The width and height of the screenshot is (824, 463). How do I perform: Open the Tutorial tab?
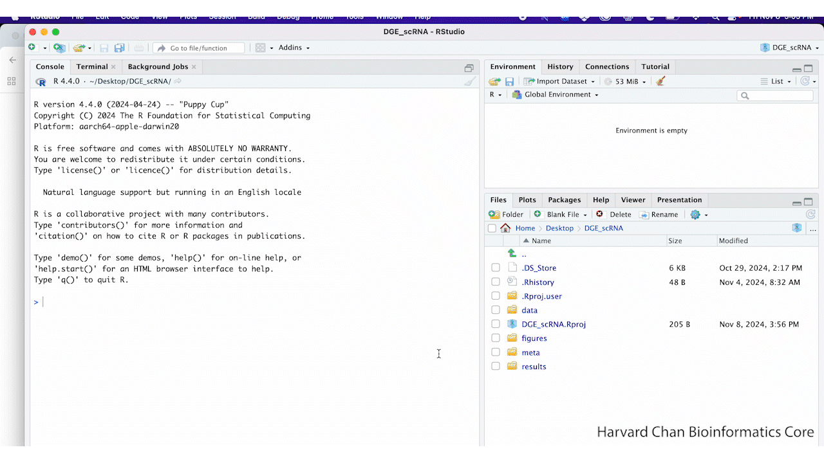click(655, 66)
